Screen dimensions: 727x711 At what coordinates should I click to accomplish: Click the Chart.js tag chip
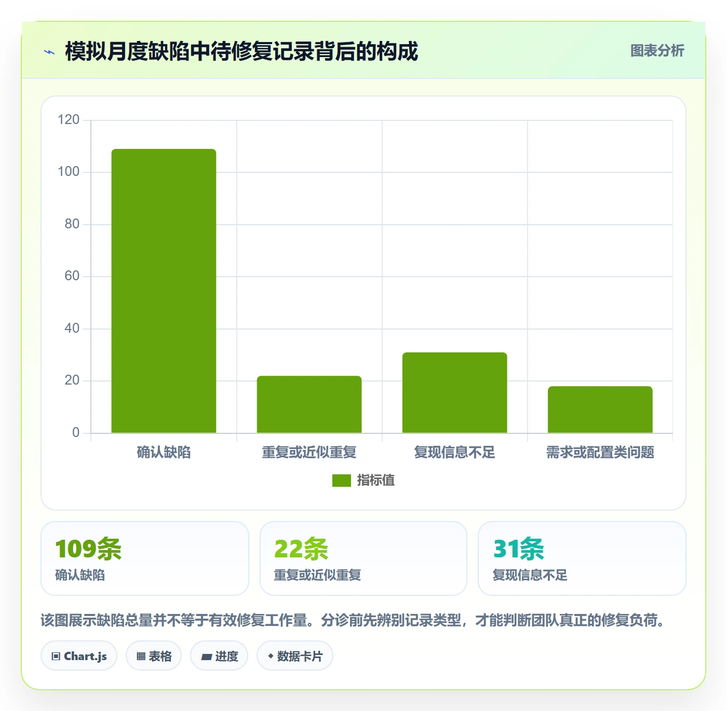(79, 656)
